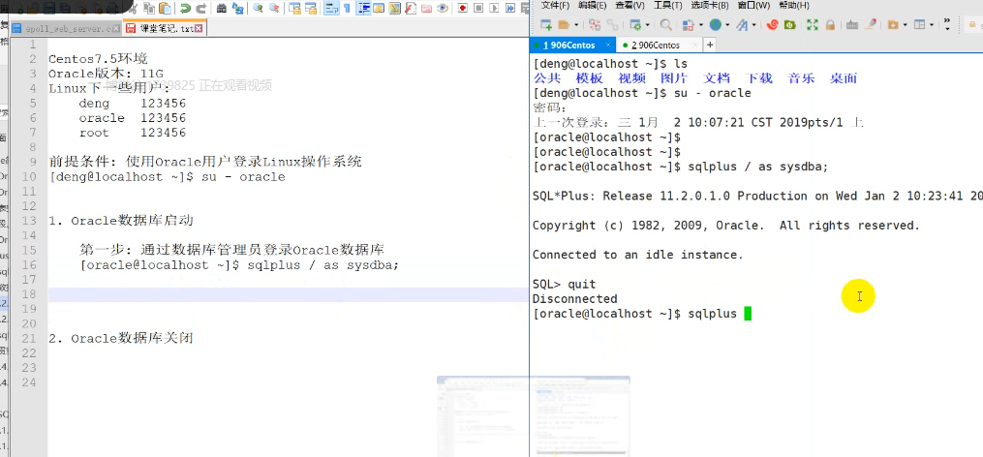
Task: Switch to epoll_web_server.c tab in Notepad++
Action: [67, 29]
